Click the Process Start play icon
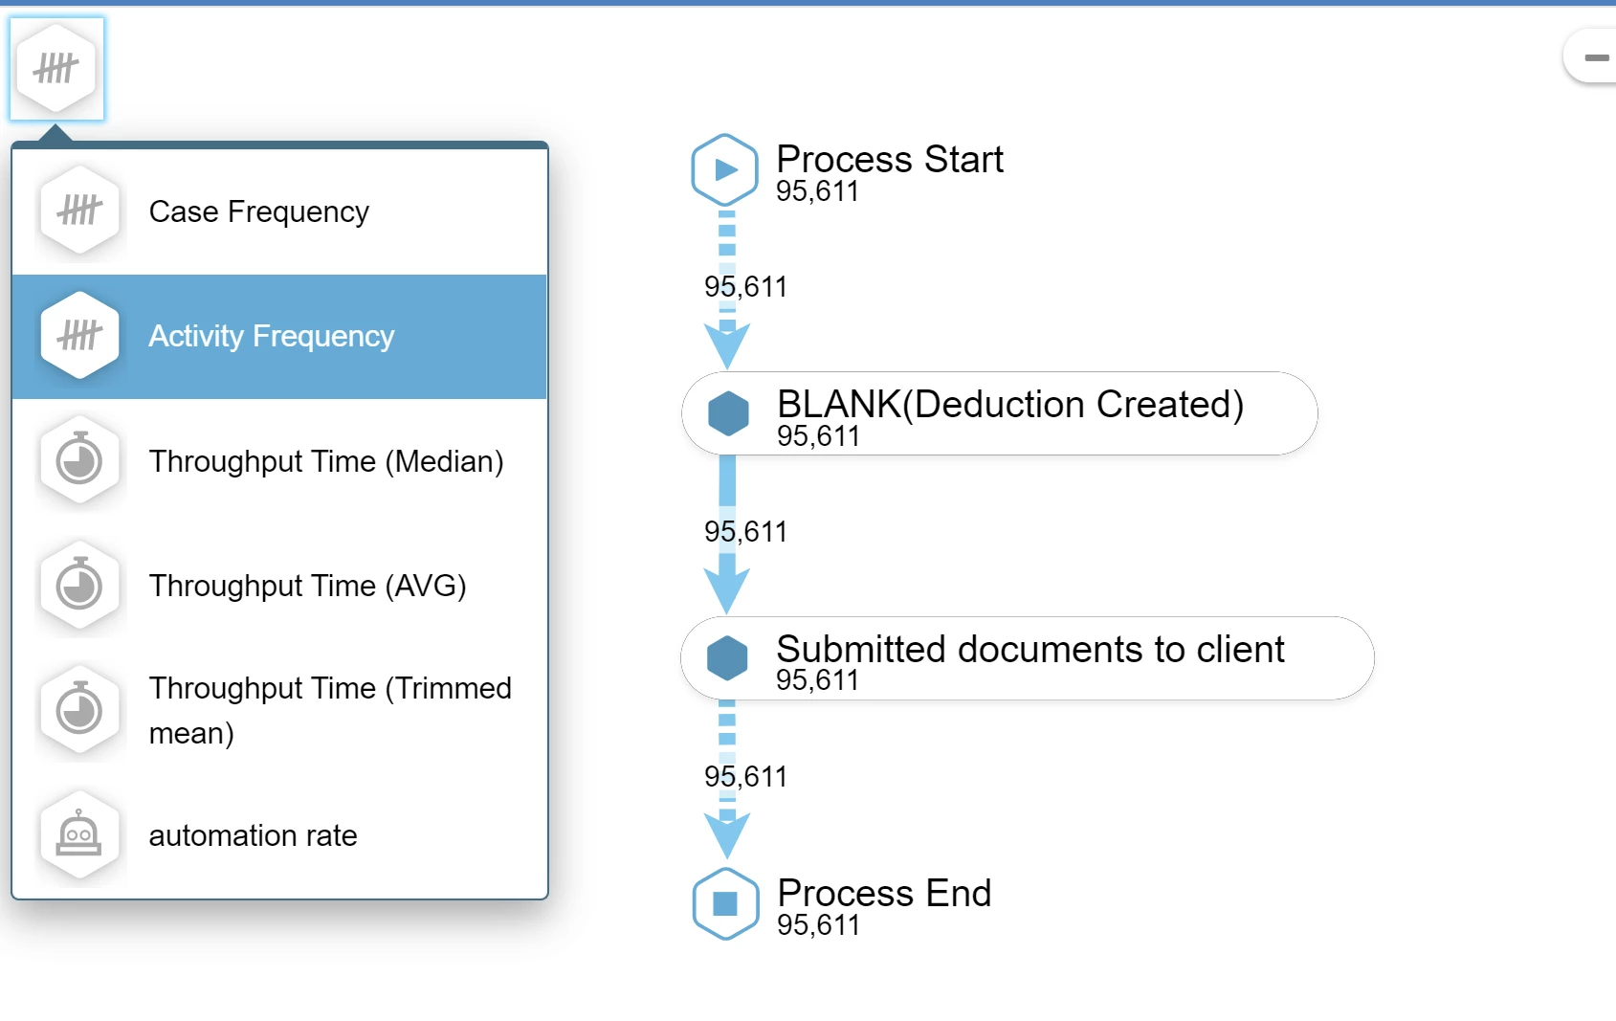 (725, 170)
